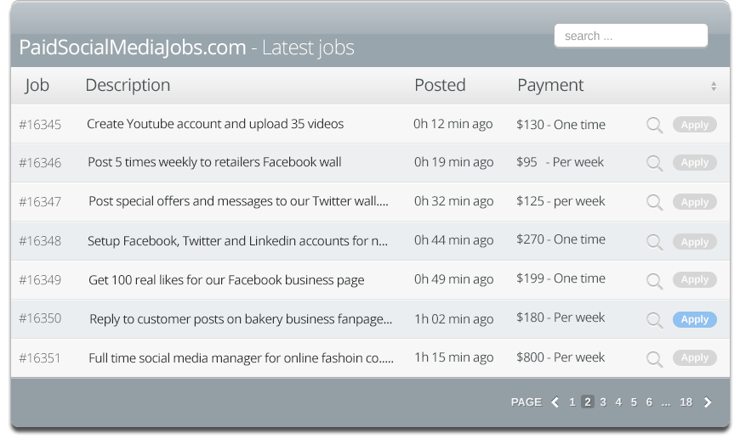Click into the search field
Image resolution: width=740 pixels, height=444 pixels.
[x=631, y=36]
